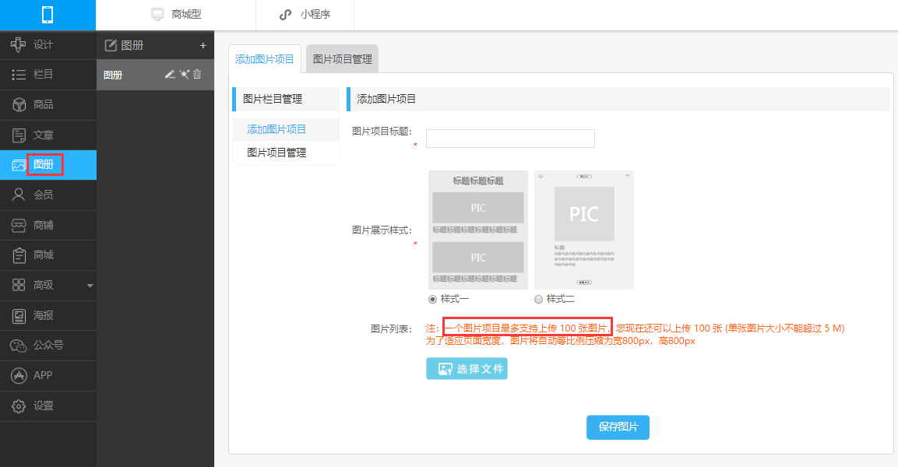
Task: Click the 商城型 monitor icon
Action: click(x=157, y=14)
